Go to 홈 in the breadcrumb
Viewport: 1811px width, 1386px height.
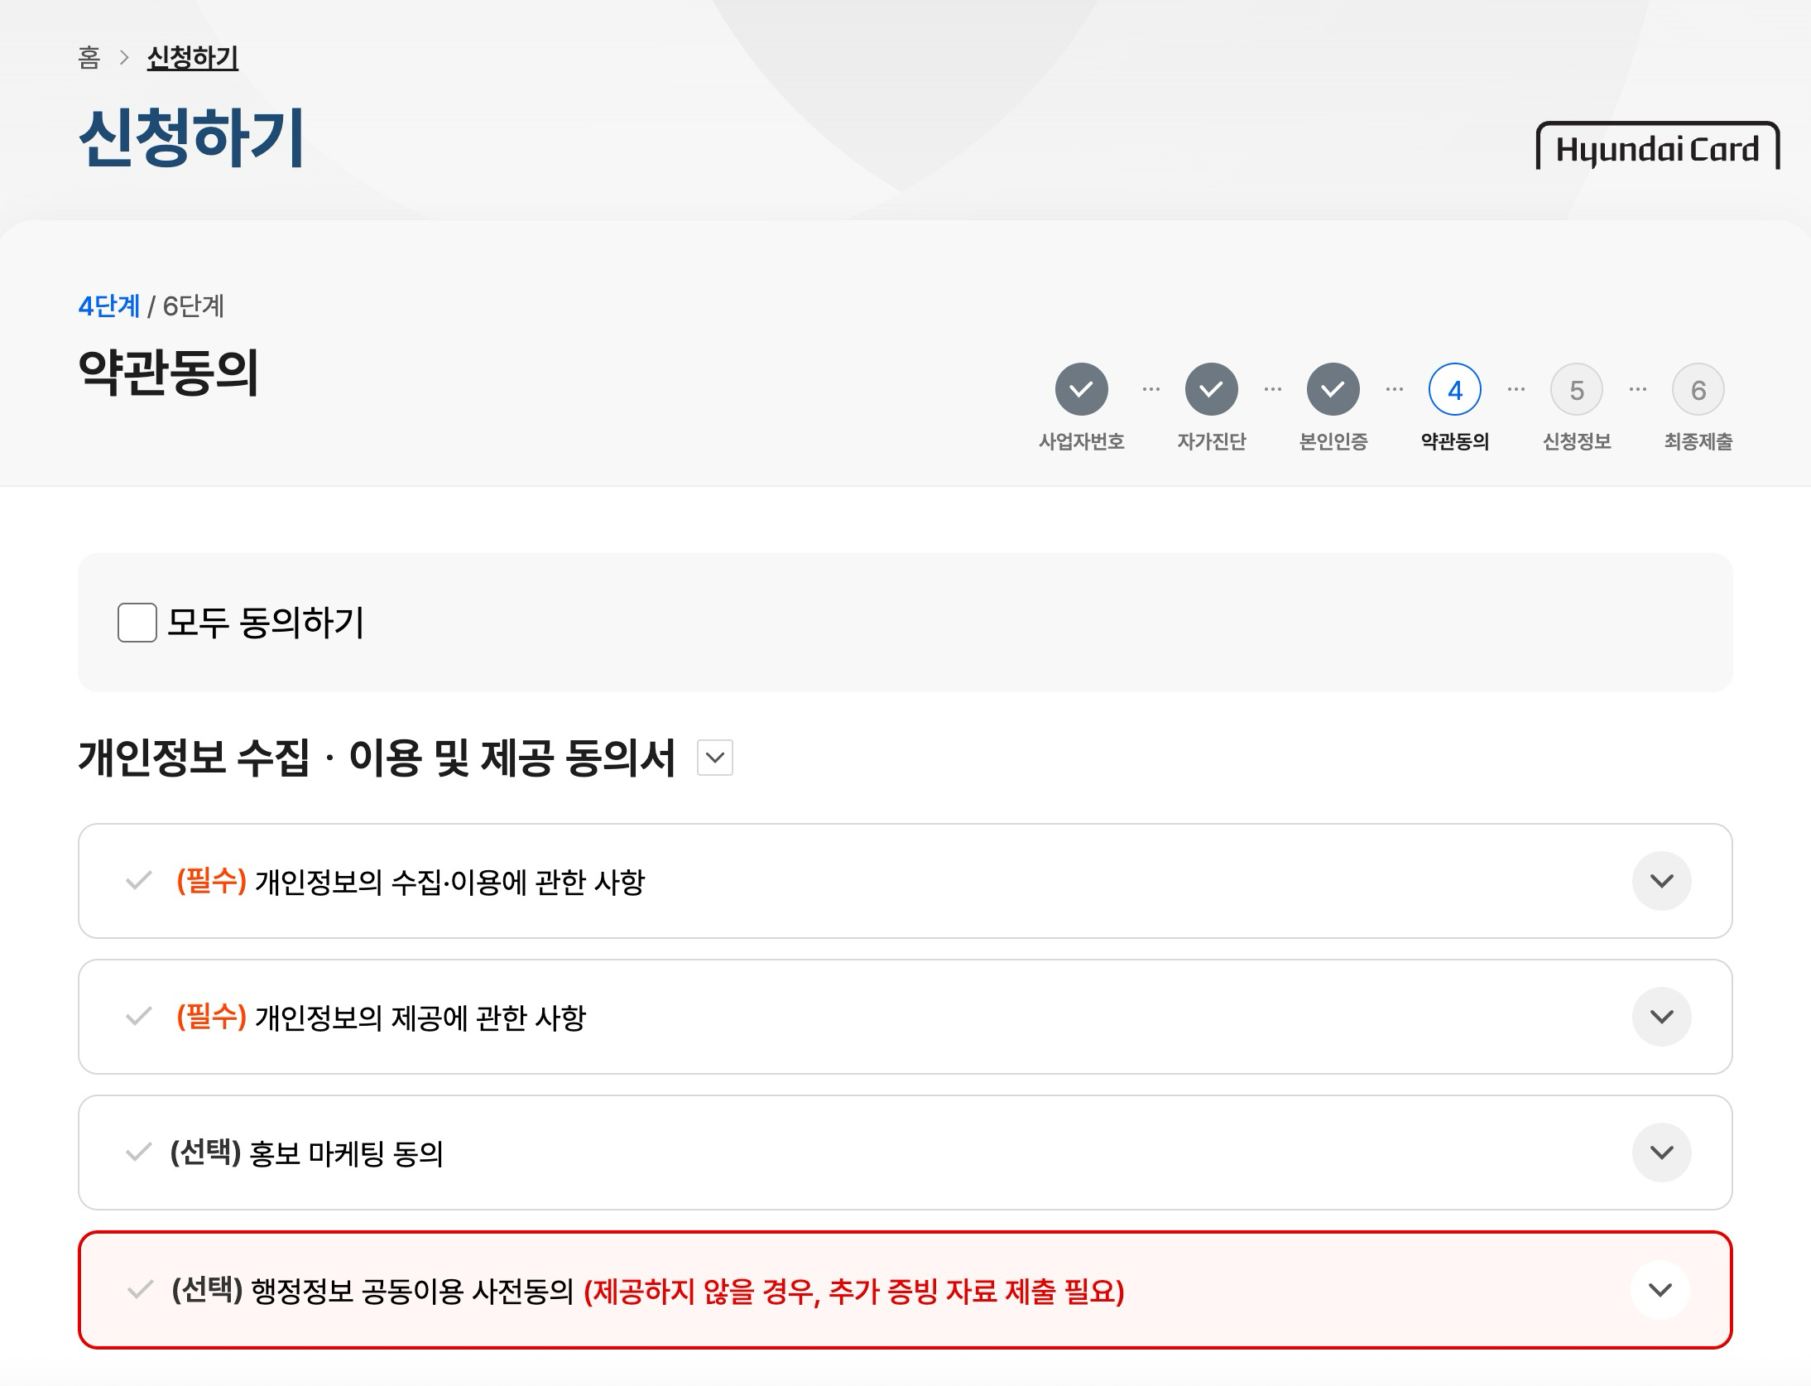pyautogui.click(x=89, y=57)
